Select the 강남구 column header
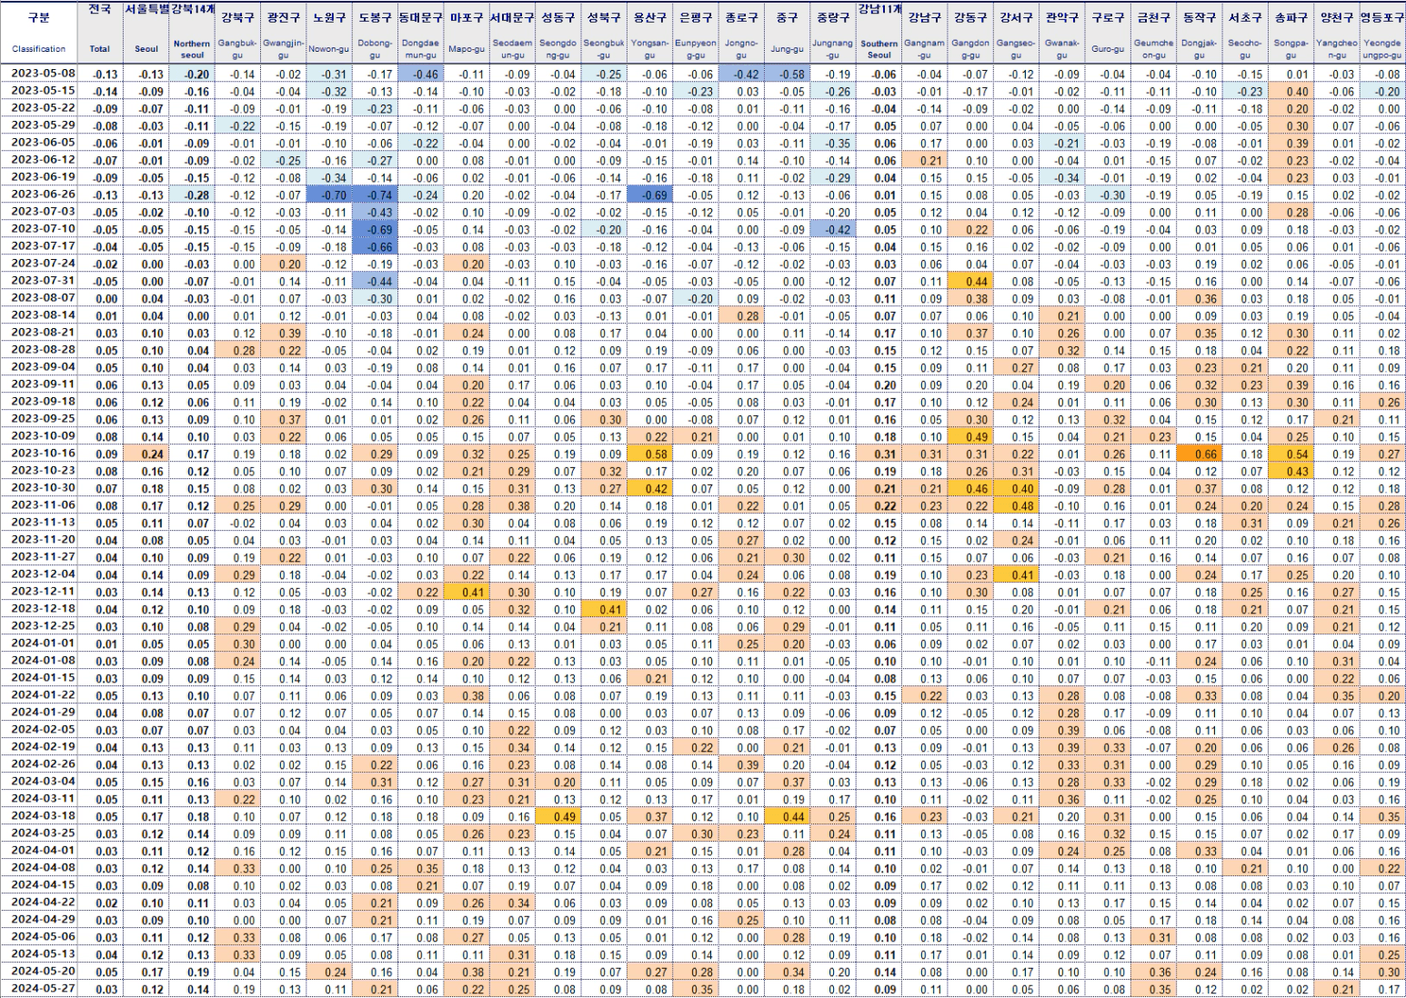 [x=924, y=17]
